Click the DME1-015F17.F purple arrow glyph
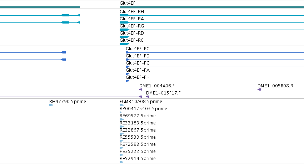Screen dimensions: 304x164 148,97
